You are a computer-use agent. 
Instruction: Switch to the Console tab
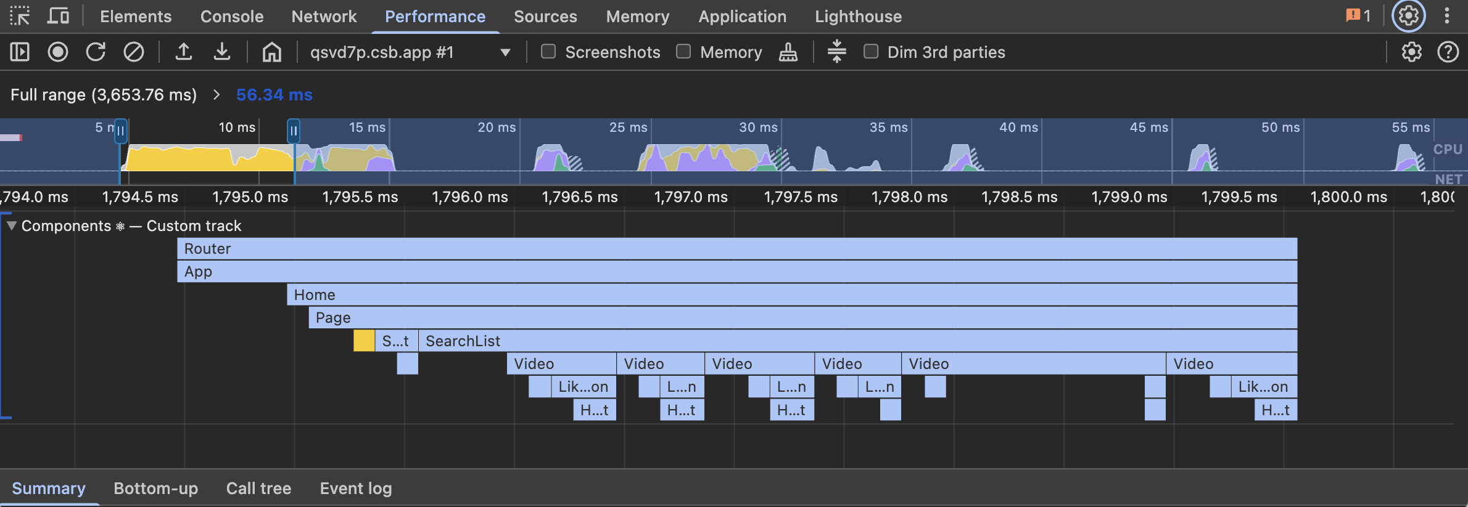tap(232, 16)
